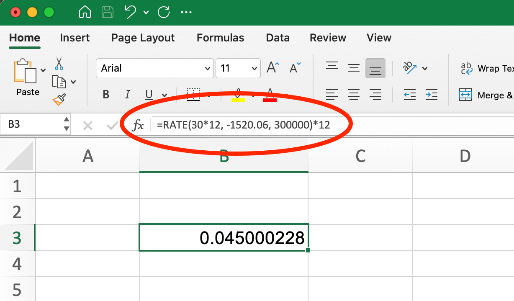
Task: Align cell content to the bottom
Action: (375, 68)
